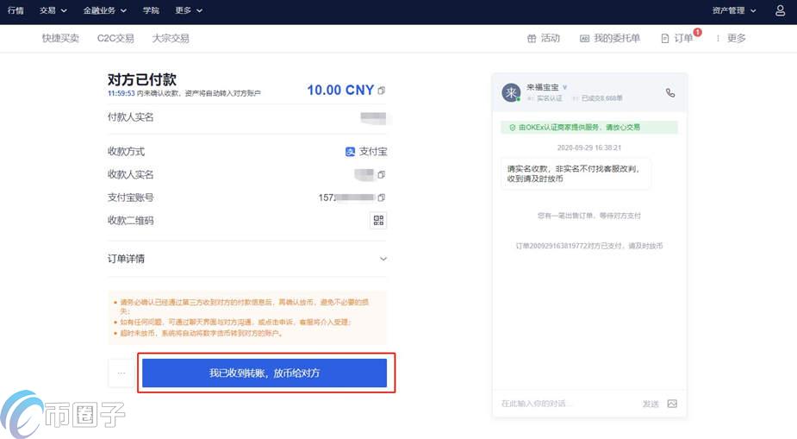Click the 支付宝账号 label
797x439 pixels.
click(131, 198)
